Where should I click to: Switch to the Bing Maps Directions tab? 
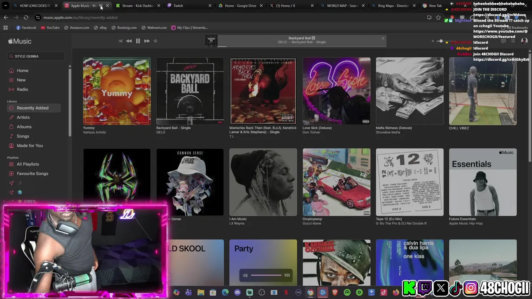click(x=394, y=6)
